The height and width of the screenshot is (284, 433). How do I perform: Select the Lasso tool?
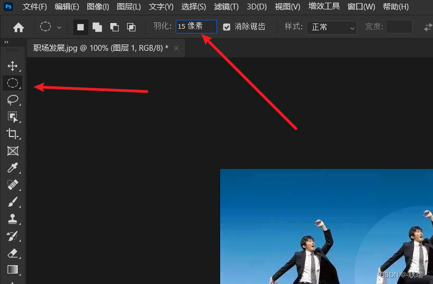point(13,100)
